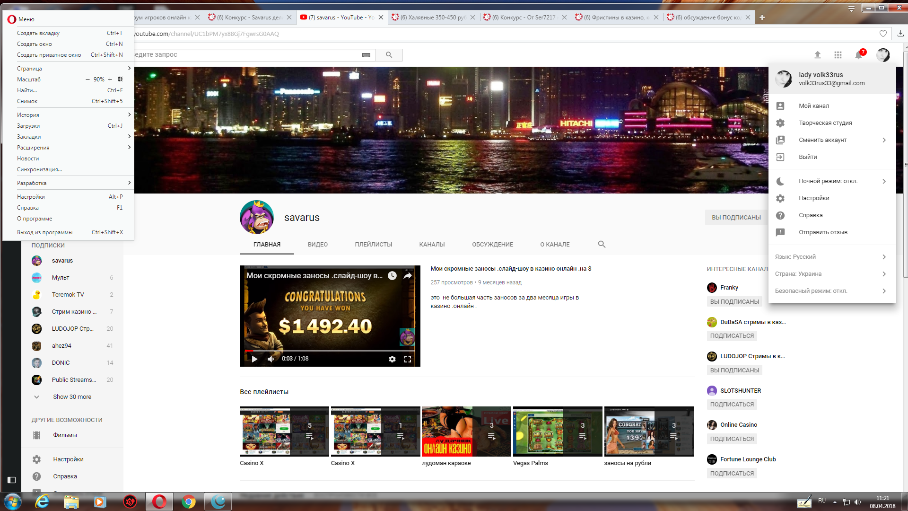Play the featured channel video
Screen dimensions: 908x511
coord(254,359)
